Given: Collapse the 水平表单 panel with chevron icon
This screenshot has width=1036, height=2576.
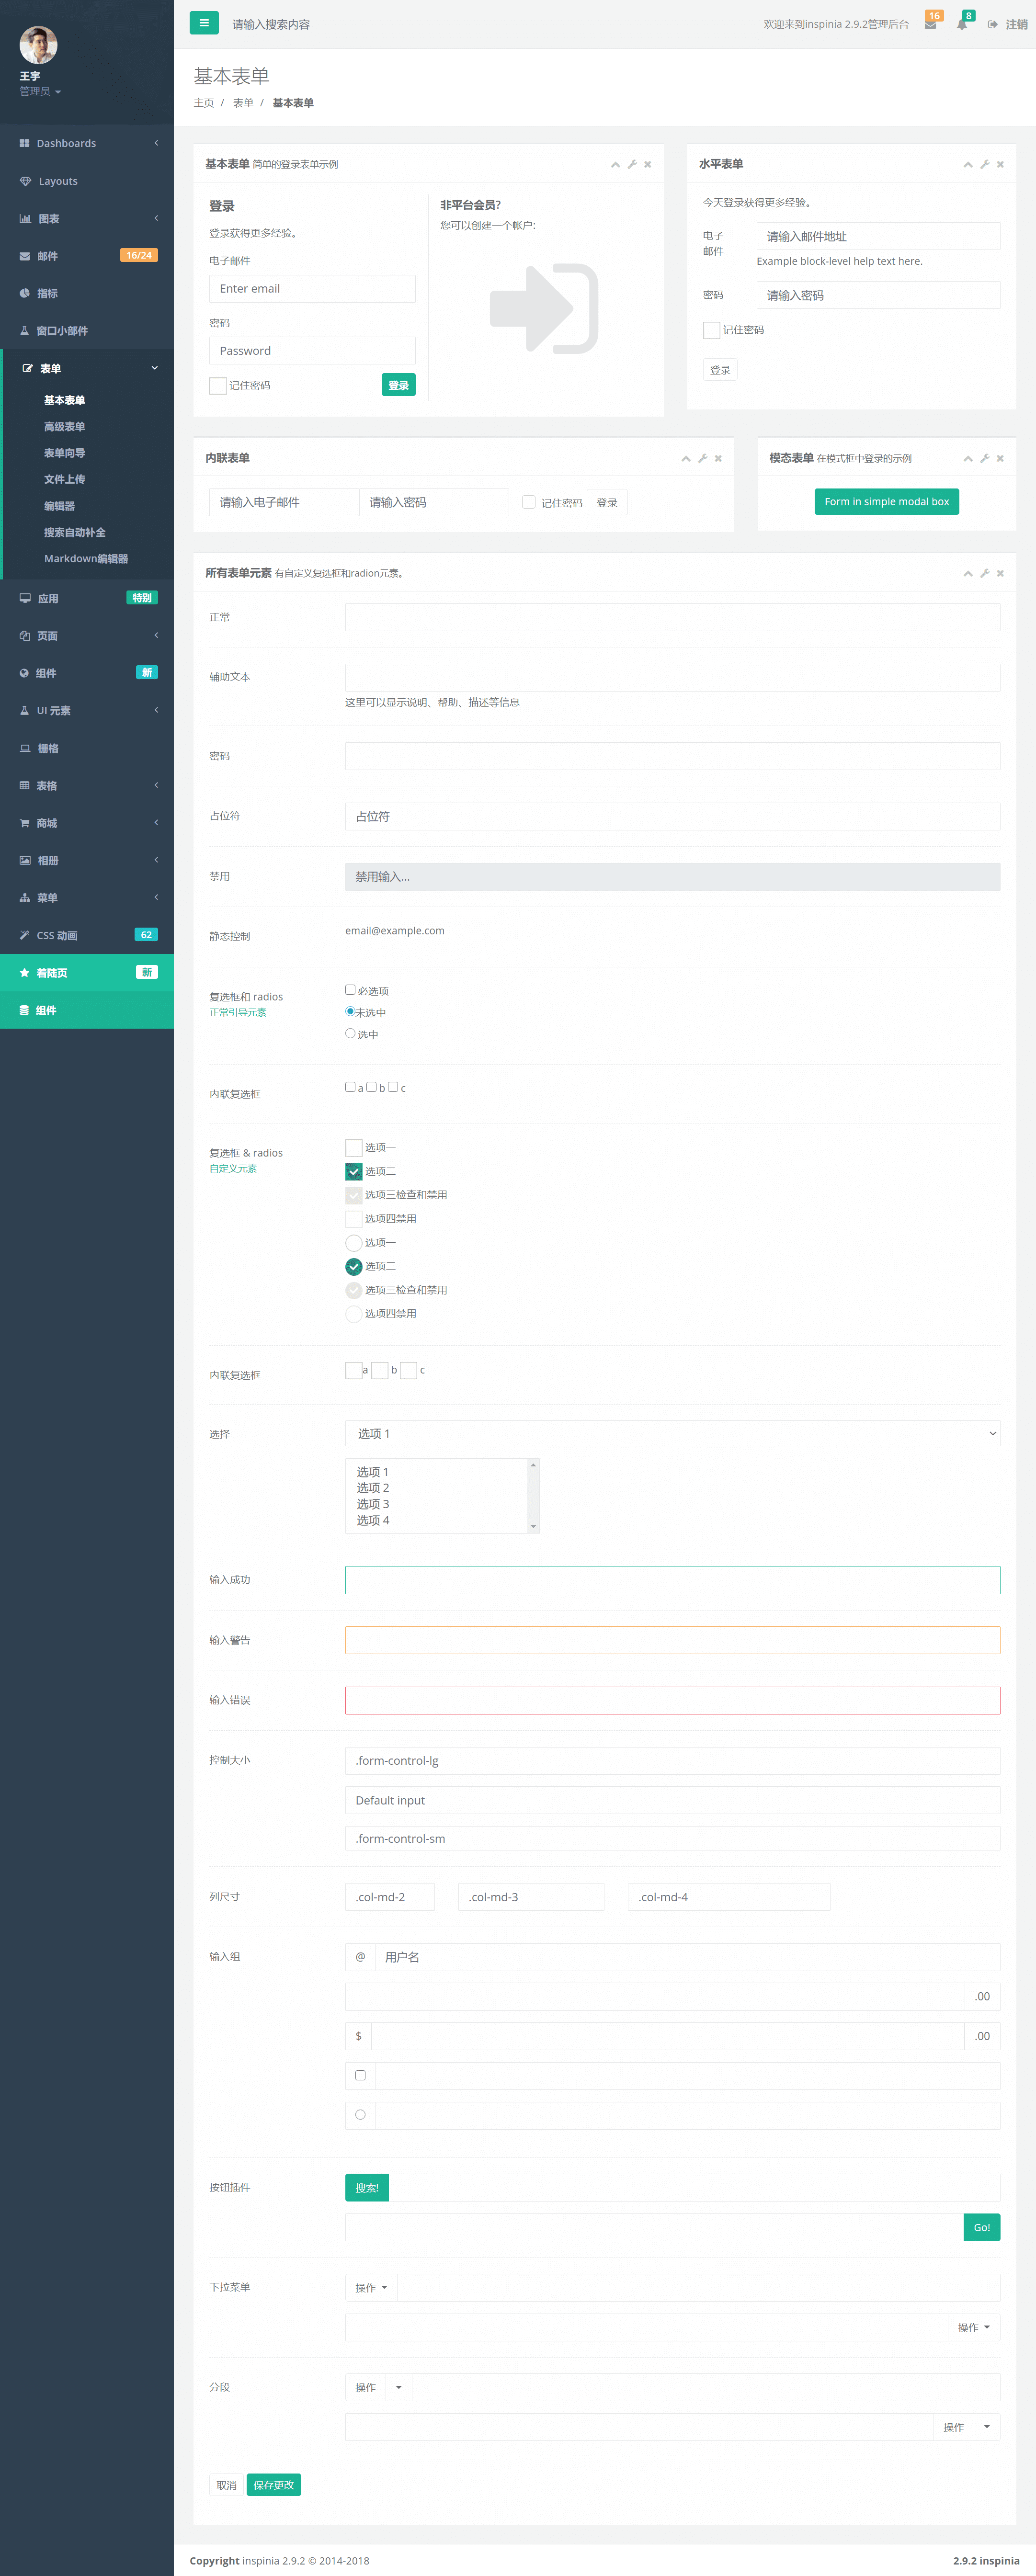Looking at the screenshot, I should click(968, 165).
